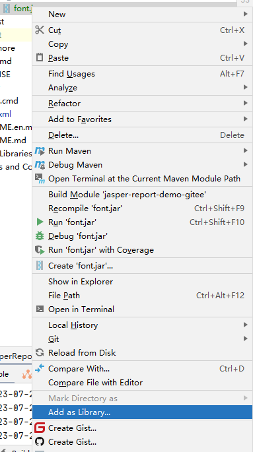Expand the Local History submenu arrow
Screen dimensions: 253x452
(x=245, y=325)
